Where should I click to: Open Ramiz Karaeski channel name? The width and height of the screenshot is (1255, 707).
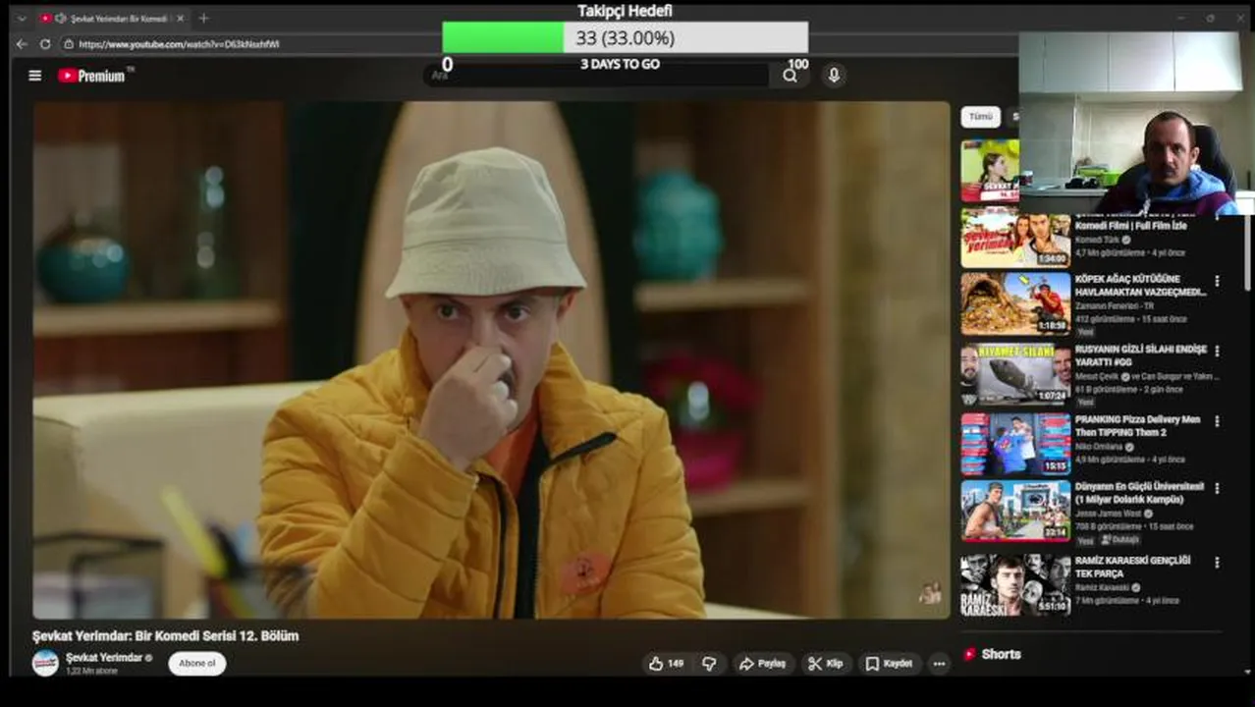1102,587
